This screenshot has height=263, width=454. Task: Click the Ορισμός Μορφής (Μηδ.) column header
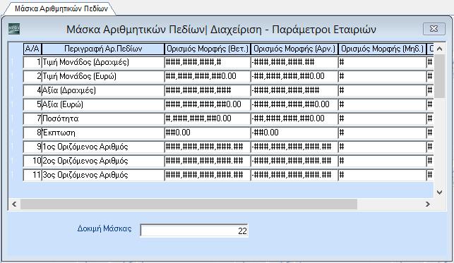(382, 49)
